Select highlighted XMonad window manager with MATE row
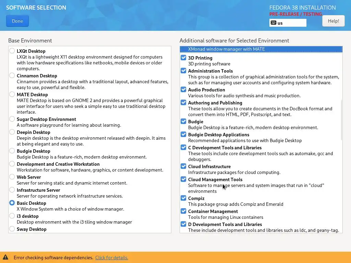Viewport: 351px width, 263px height. (261, 49)
